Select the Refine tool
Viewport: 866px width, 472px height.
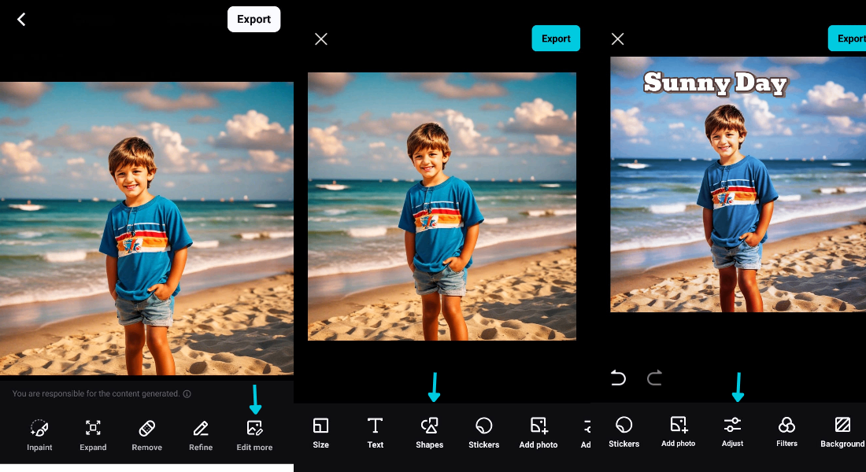click(x=201, y=435)
